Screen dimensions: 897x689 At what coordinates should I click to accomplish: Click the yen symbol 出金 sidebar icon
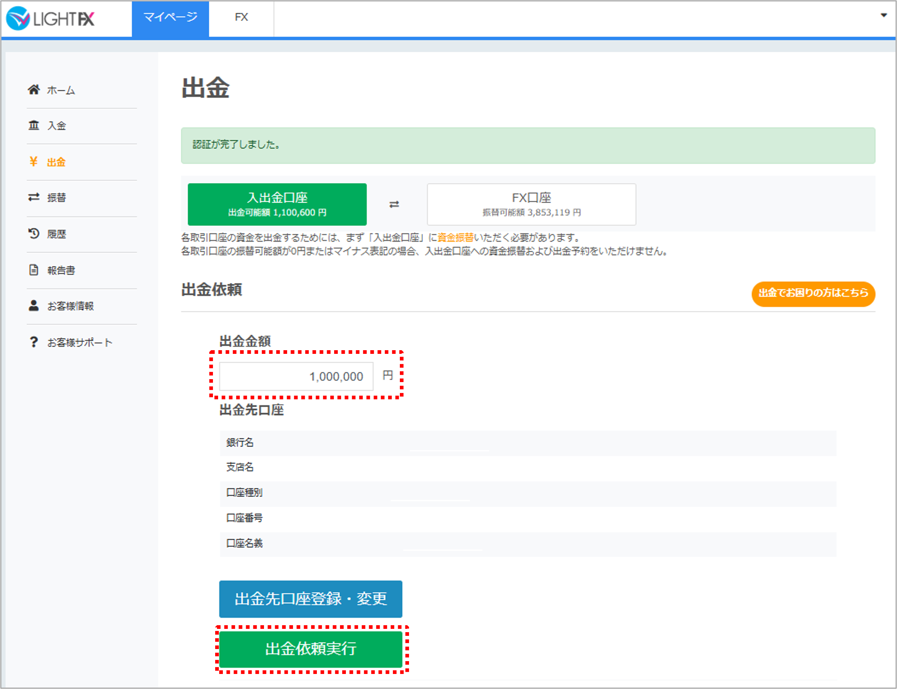click(x=35, y=162)
